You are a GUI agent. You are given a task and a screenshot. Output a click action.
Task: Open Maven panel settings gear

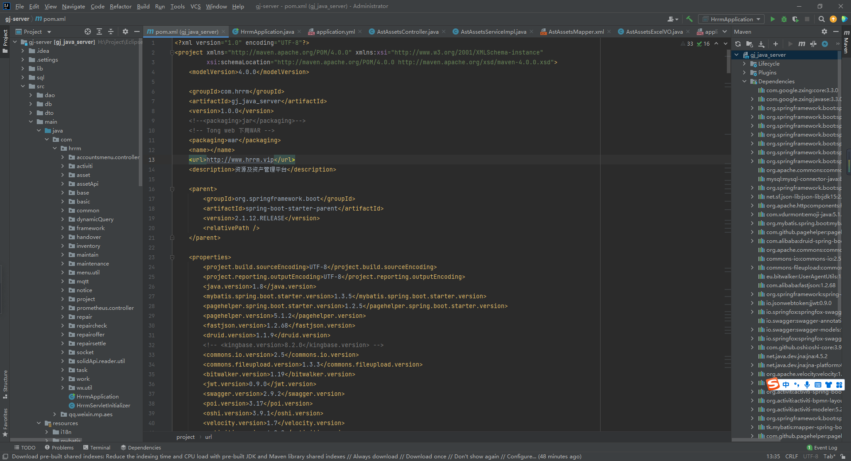point(824,31)
